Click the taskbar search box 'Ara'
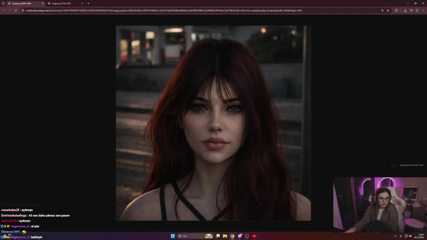427x240 pixels. [195, 236]
